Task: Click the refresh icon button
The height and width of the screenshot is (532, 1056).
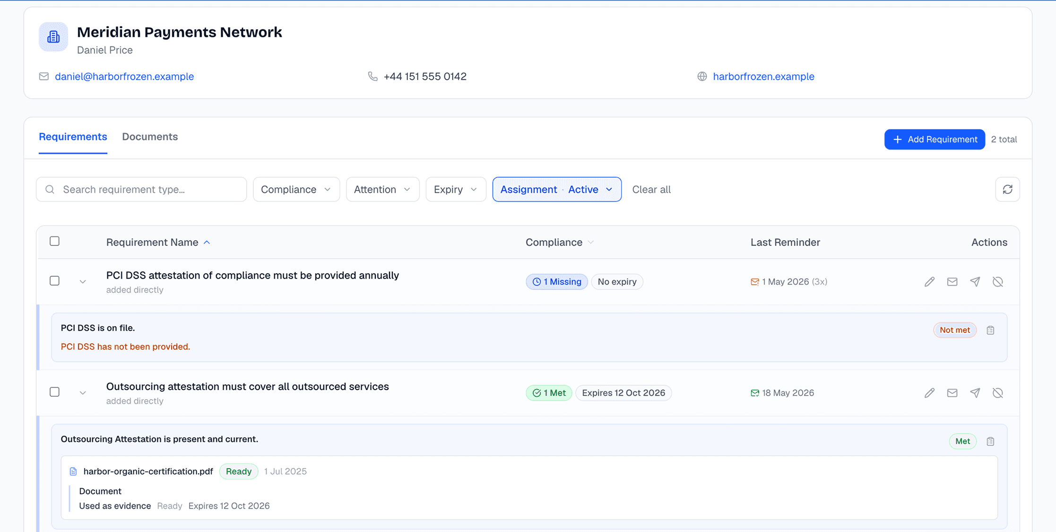Action: [x=1007, y=189]
